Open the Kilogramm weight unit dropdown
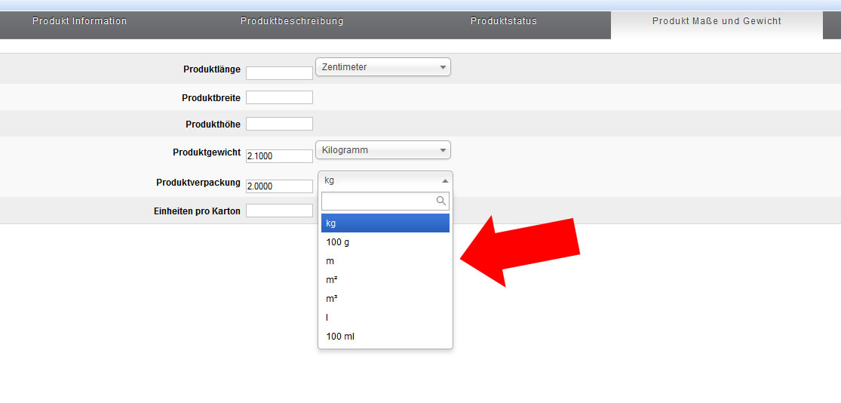Screen dimensions: 841x403 pos(382,150)
